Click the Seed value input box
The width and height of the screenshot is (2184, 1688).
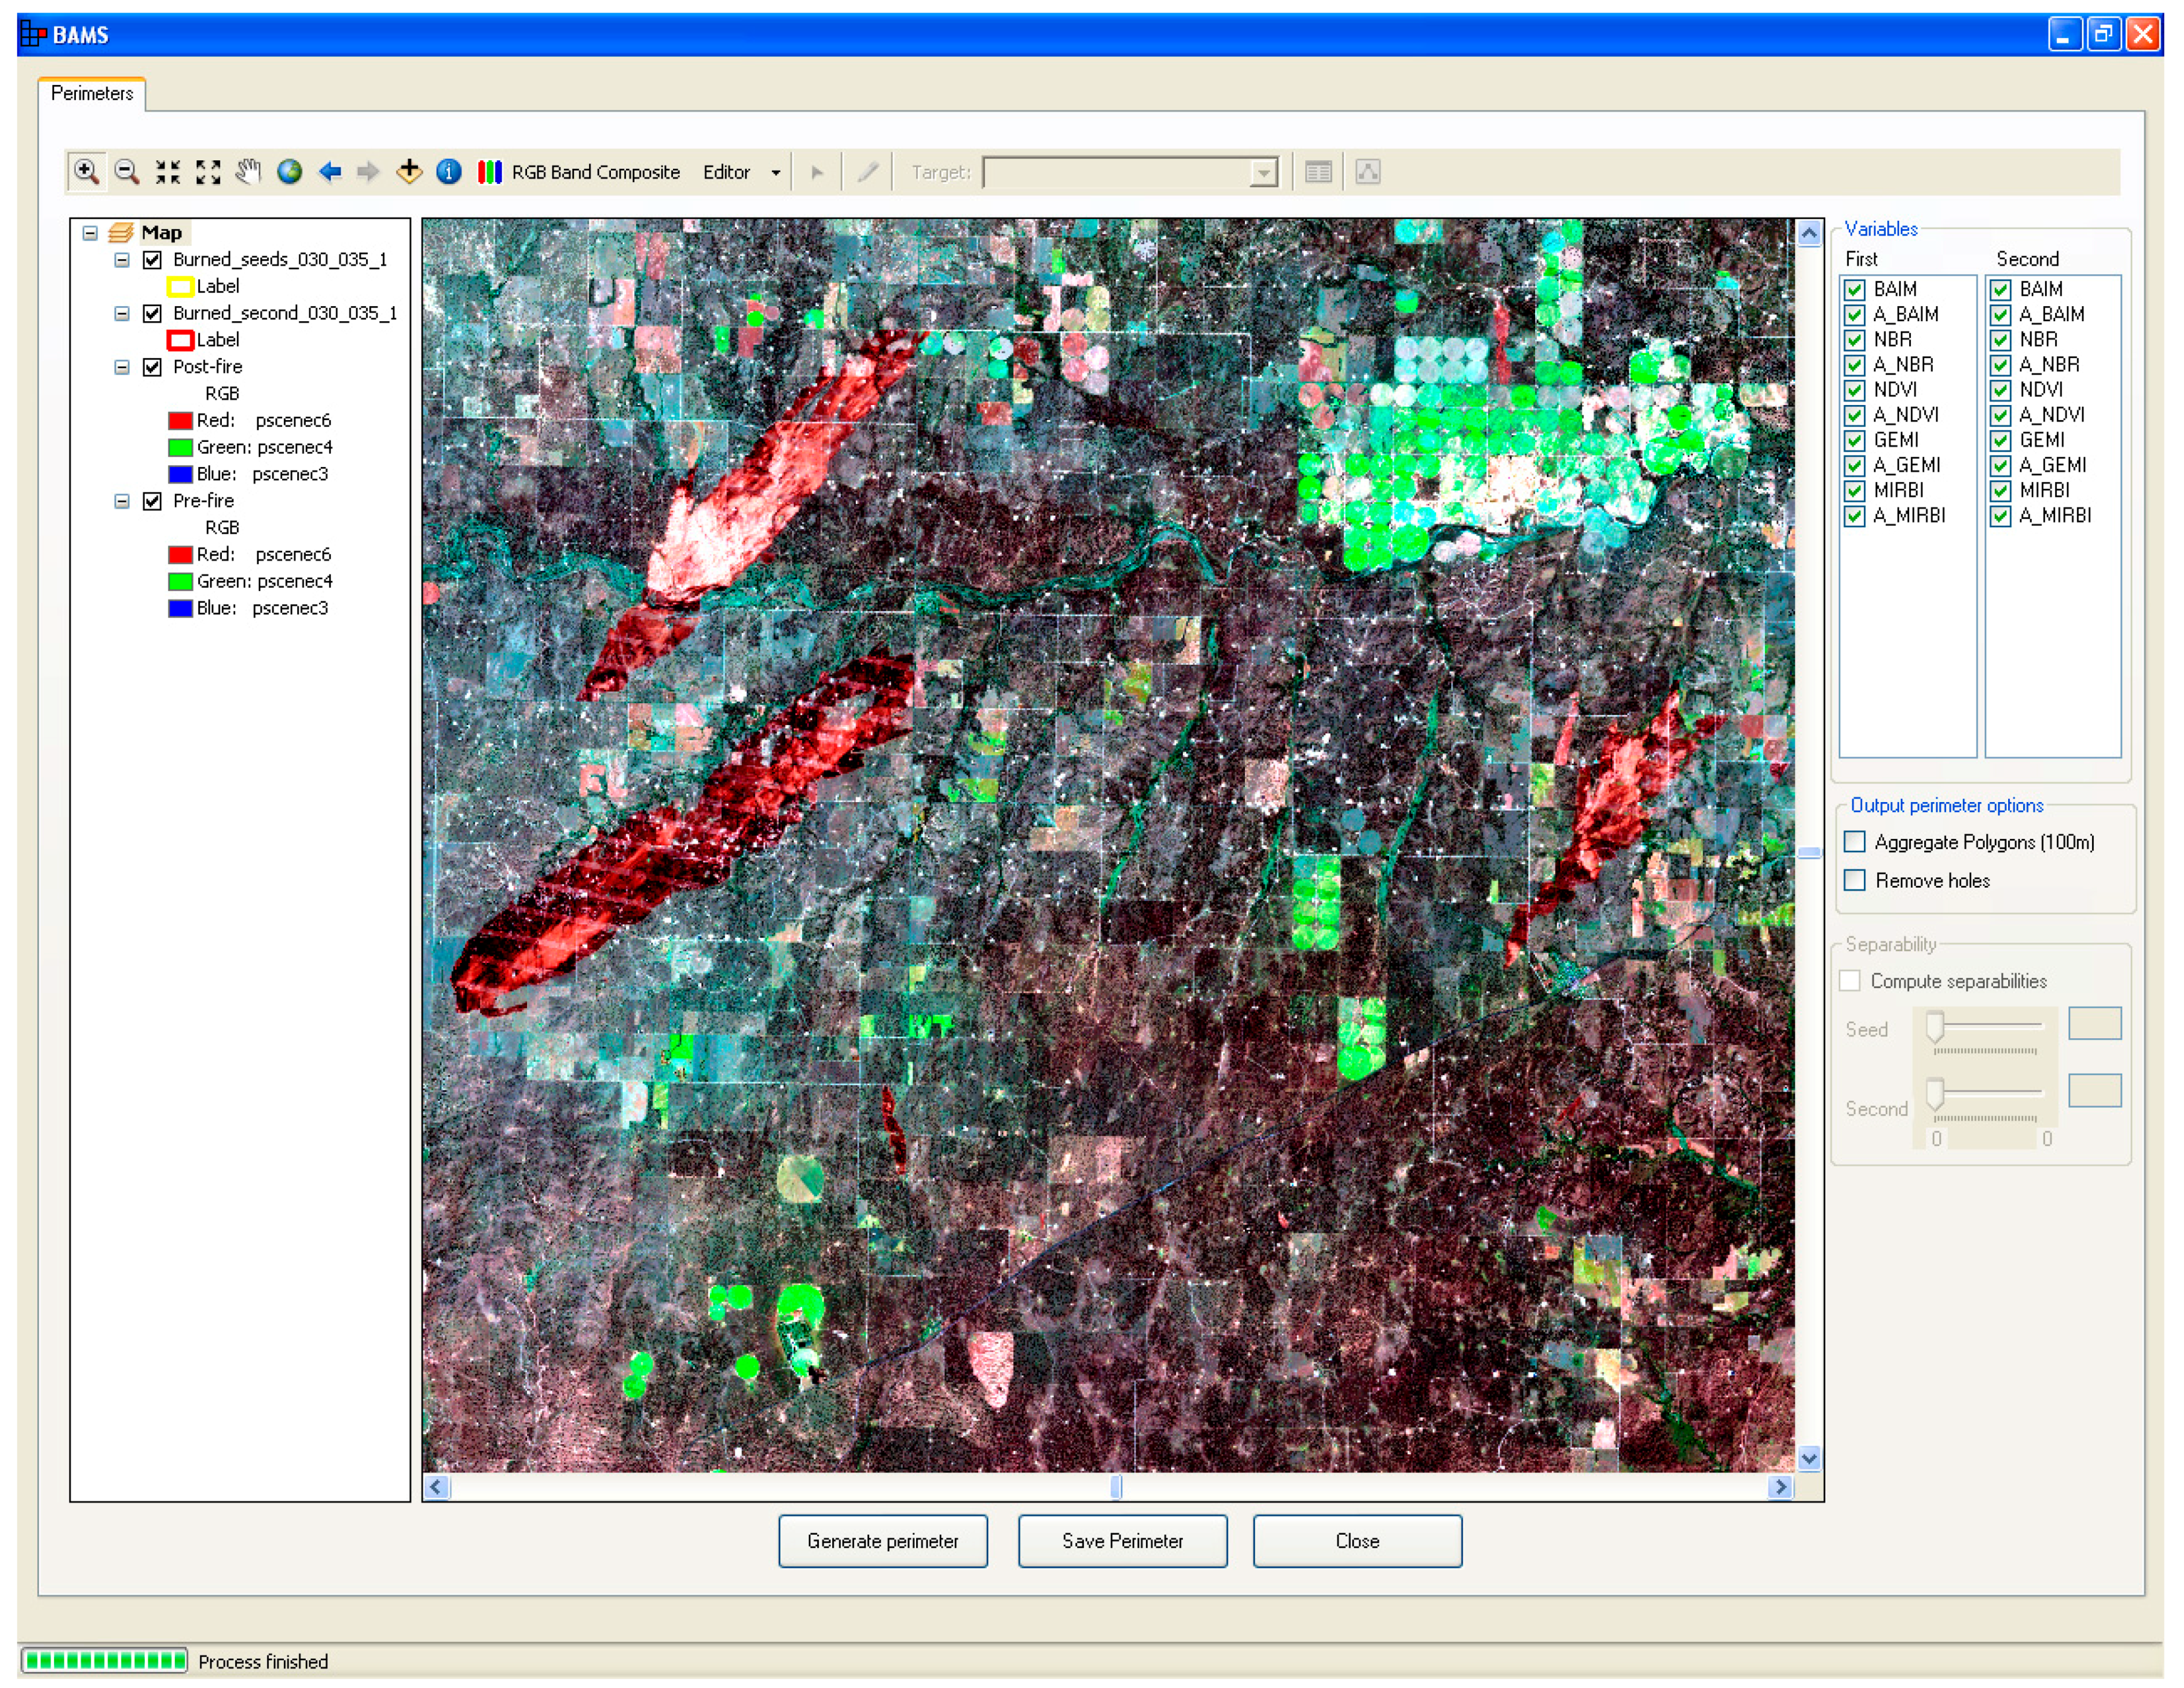pos(2096,1024)
